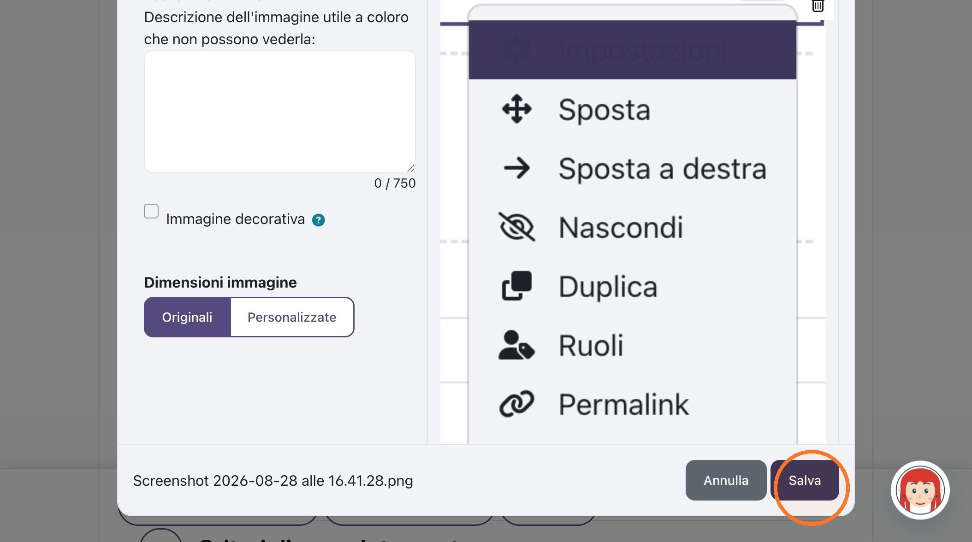Click the Sposta a destra label
The height and width of the screenshot is (542, 972).
663,169
